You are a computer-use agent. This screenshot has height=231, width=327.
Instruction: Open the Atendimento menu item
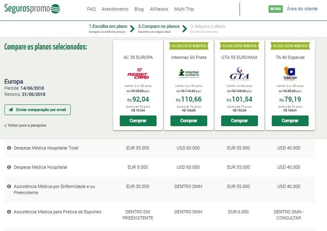pos(115,9)
